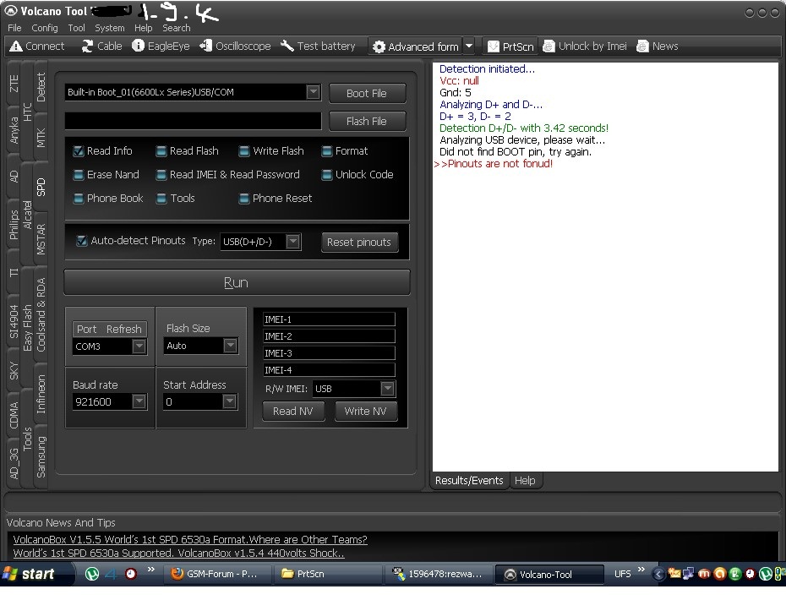Click the red clock quick launch icon
Image resolution: width=786 pixels, height=600 pixels.
point(131,574)
